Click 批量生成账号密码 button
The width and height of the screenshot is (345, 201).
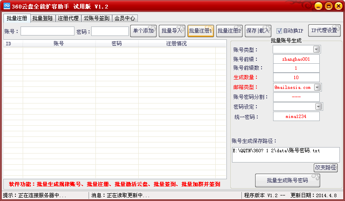pos(288,180)
